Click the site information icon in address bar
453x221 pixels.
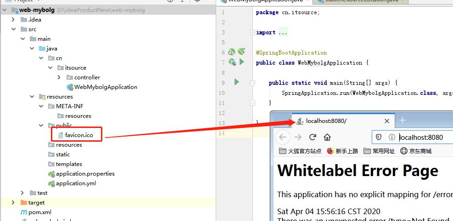click(x=392, y=137)
